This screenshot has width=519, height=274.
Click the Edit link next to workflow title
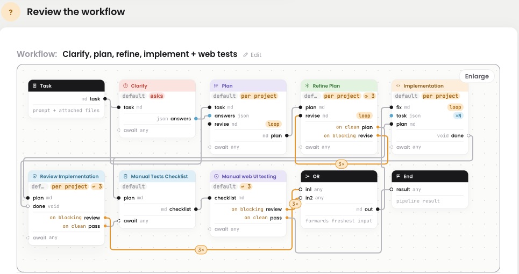pos(252,55)
